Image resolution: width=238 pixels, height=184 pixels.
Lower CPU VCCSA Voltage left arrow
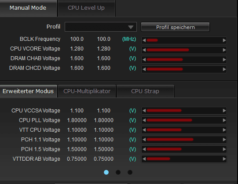pyautogui.click(x=144, y=111)
